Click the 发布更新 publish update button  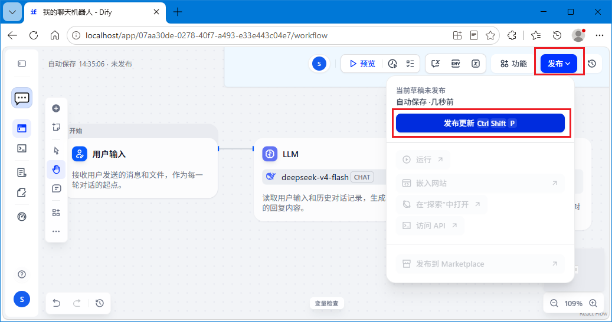(480, 124)
